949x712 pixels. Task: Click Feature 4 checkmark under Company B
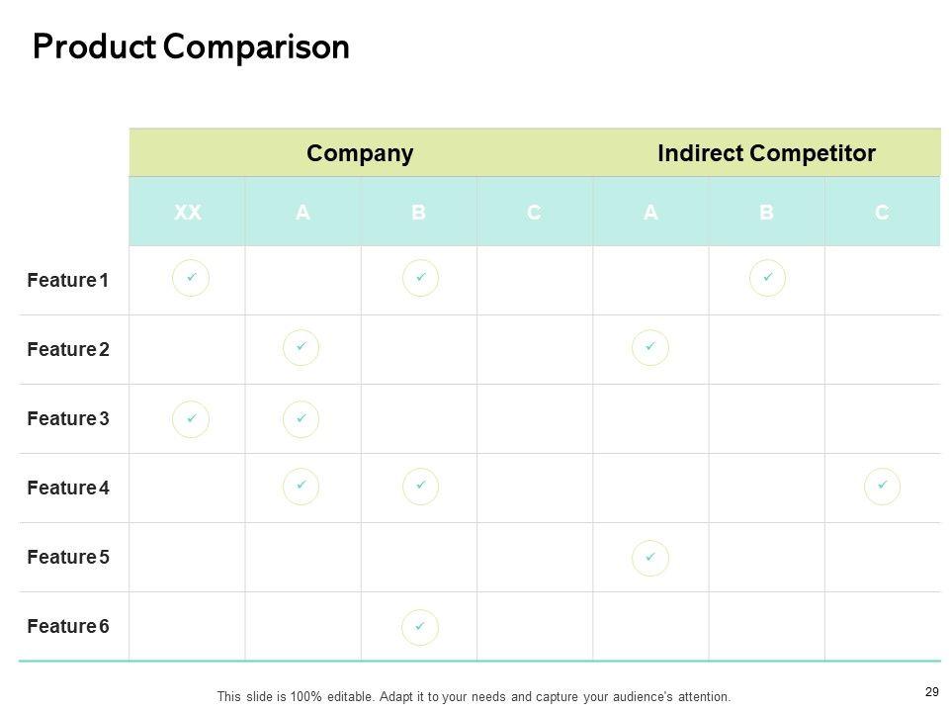click(x=421, y=487)
